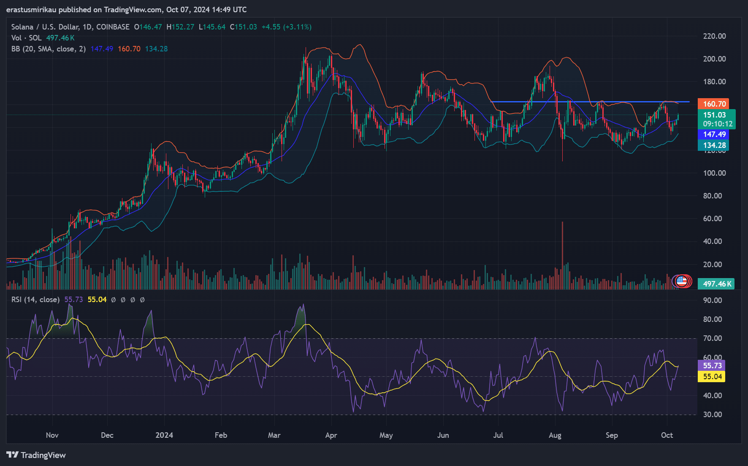
Task: Click the TradingView logo at the bottom
Action: pyautogui.click(x=36, y=455)
